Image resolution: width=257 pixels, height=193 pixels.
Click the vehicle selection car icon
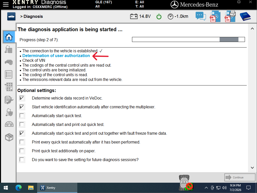pos(11,16)
